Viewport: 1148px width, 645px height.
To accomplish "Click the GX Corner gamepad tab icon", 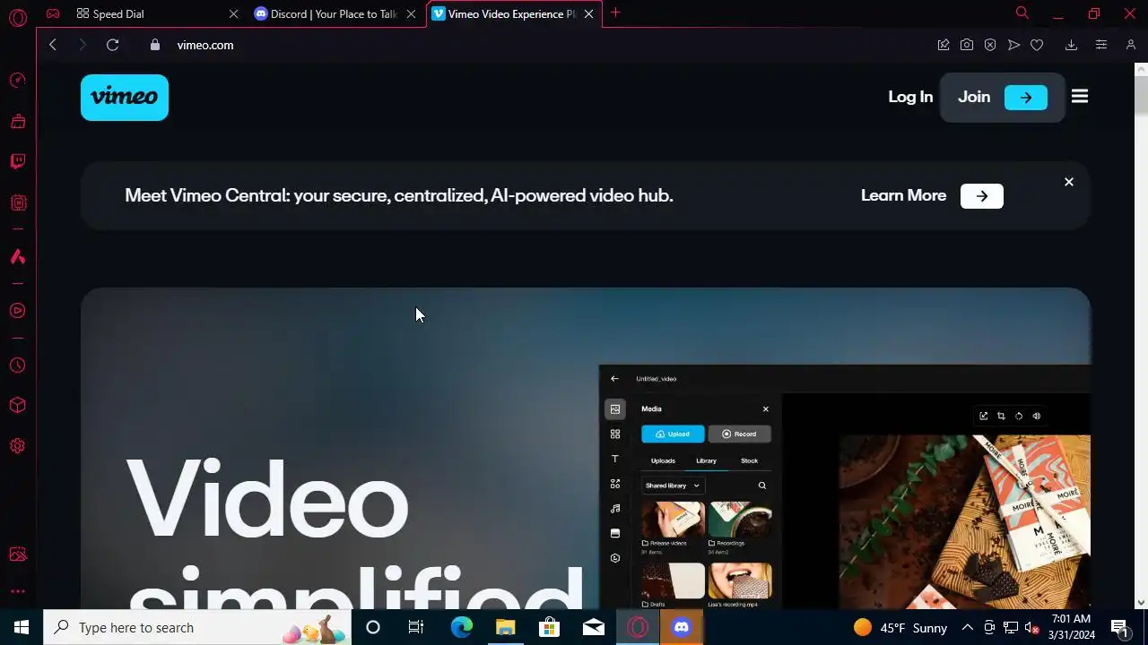I will [53, 13].
